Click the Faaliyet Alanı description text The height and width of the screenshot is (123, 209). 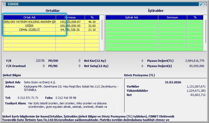[x=68, y=105]
